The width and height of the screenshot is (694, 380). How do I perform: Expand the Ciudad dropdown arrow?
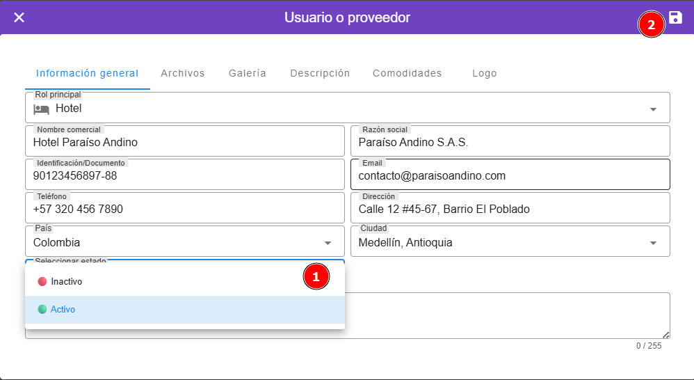coord(653,243)
